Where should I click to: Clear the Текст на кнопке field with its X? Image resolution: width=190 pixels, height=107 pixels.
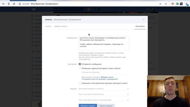[x=128, y=94]
